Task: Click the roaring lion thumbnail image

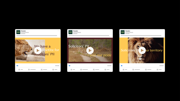Action: coord(30,50)
